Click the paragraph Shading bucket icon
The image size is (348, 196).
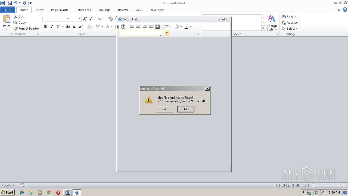[x=177, y=27]
